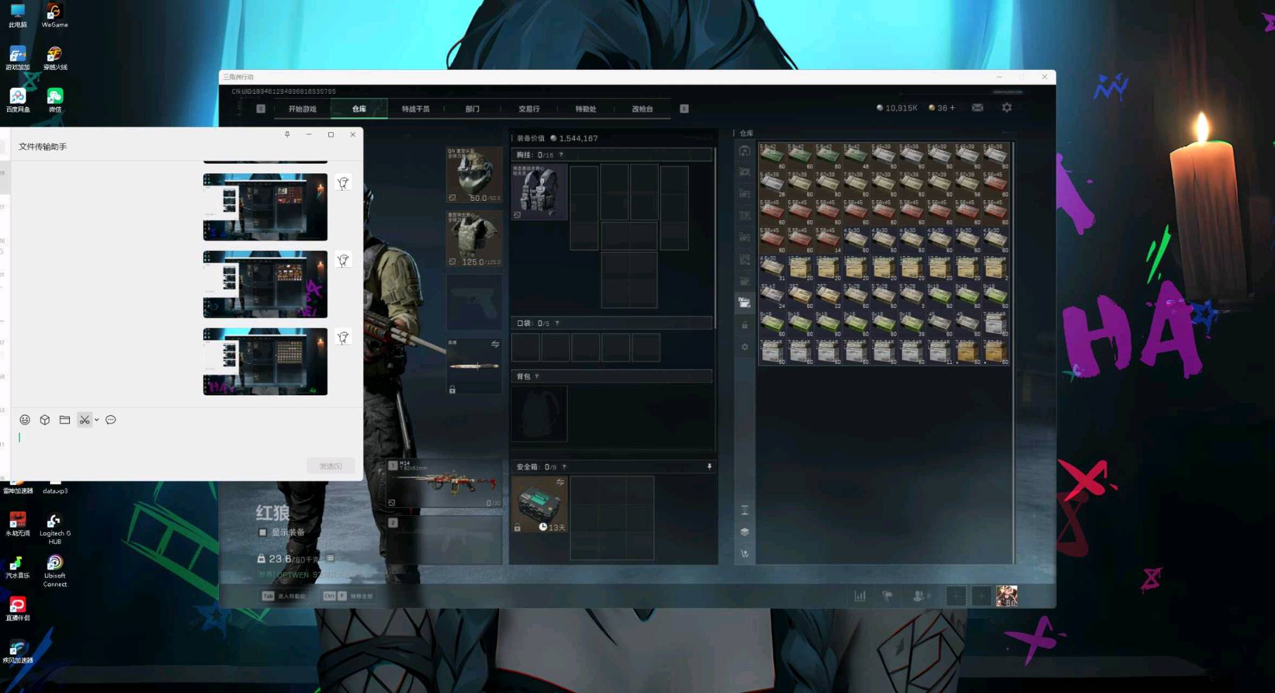Enable the 显示装备 checkbox
The image size is (1275, 693).
[x=262, y=532]
